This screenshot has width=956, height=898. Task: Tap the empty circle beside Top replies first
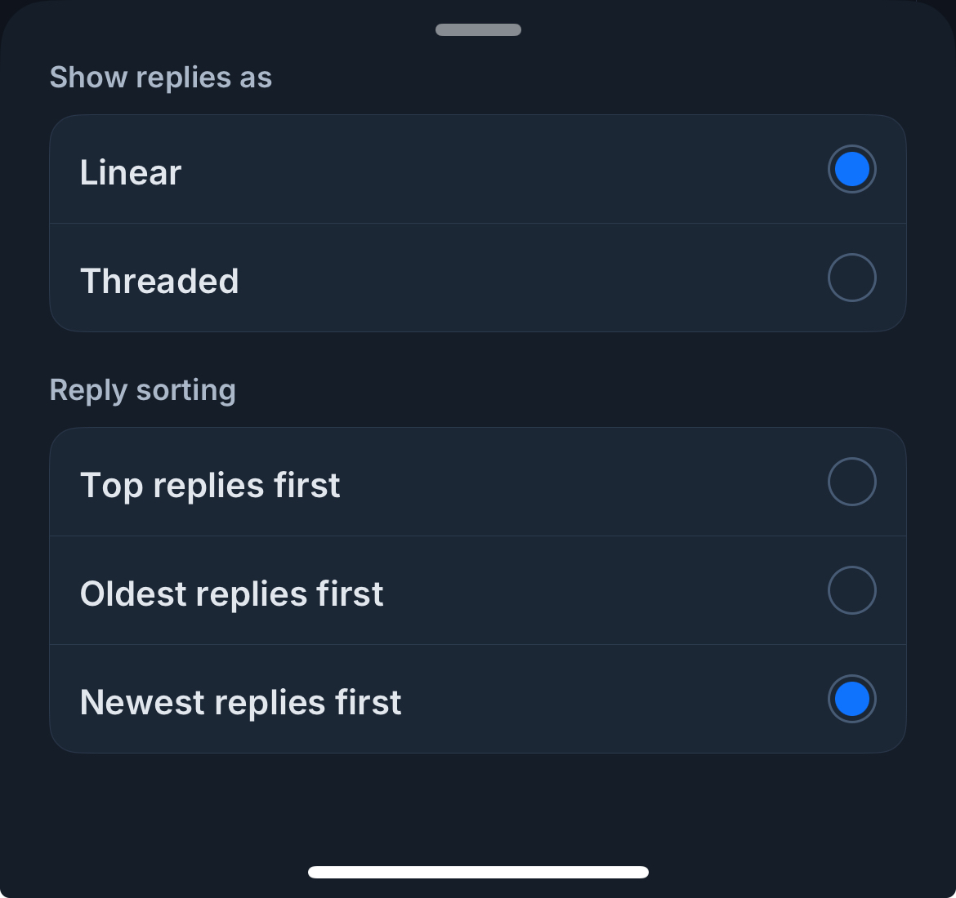point(851,482)
